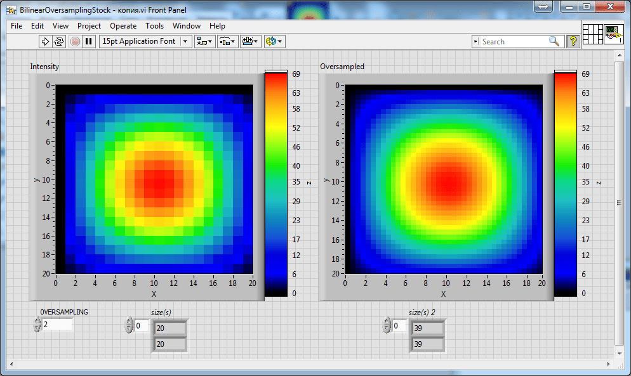Screen dimensions: 631x376
Task: Open the Distribute Objects tool
Action: click(x=227, y=41)
